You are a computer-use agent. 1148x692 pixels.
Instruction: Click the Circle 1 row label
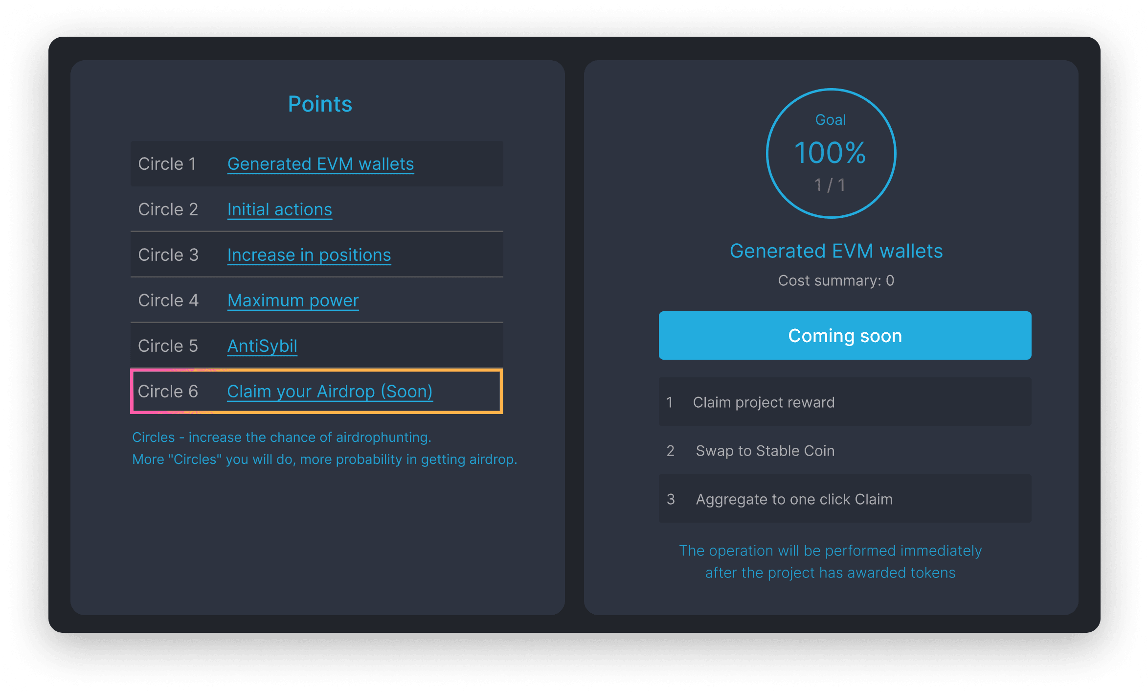pyautogui.click(x=167, y=164)
